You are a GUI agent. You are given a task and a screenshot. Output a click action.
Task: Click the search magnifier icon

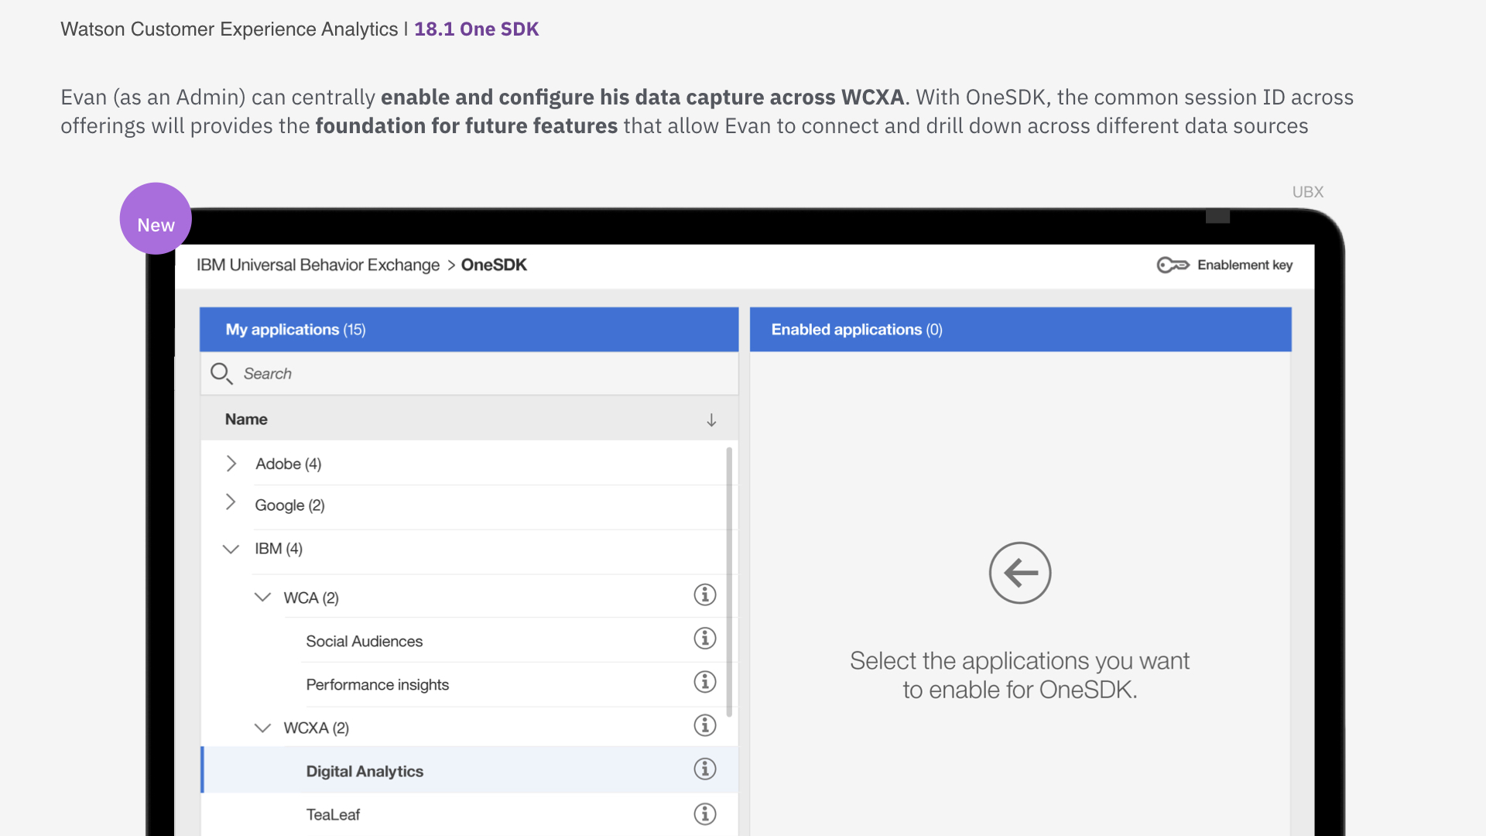(221, 374)
